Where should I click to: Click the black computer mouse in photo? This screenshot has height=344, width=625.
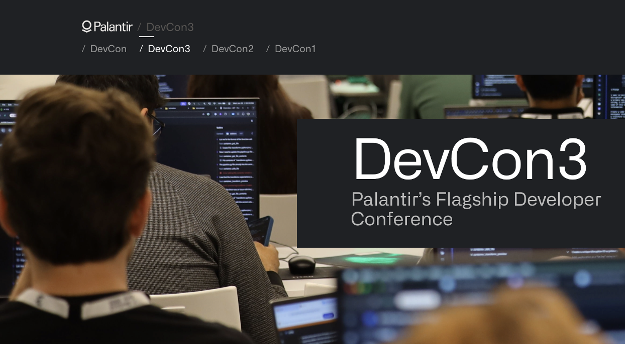pos(301,264)
